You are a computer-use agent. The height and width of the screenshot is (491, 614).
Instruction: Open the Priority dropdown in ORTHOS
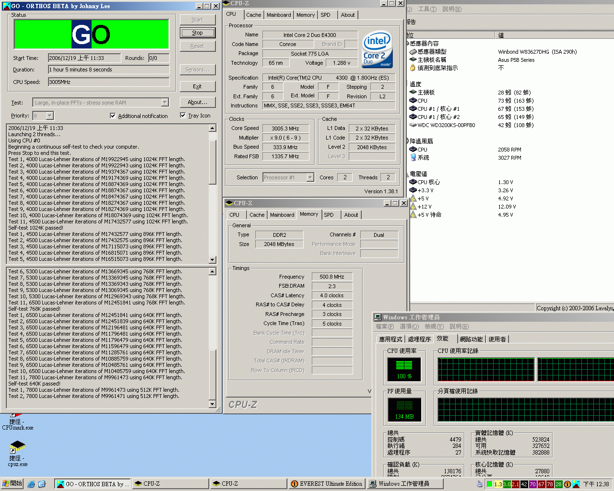pos(49,116)
